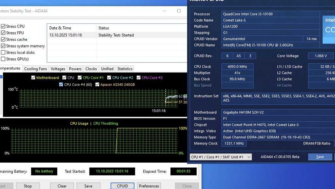Click CPUID Rev. value A5
This screenshot has width=335, height=189.
239,56
